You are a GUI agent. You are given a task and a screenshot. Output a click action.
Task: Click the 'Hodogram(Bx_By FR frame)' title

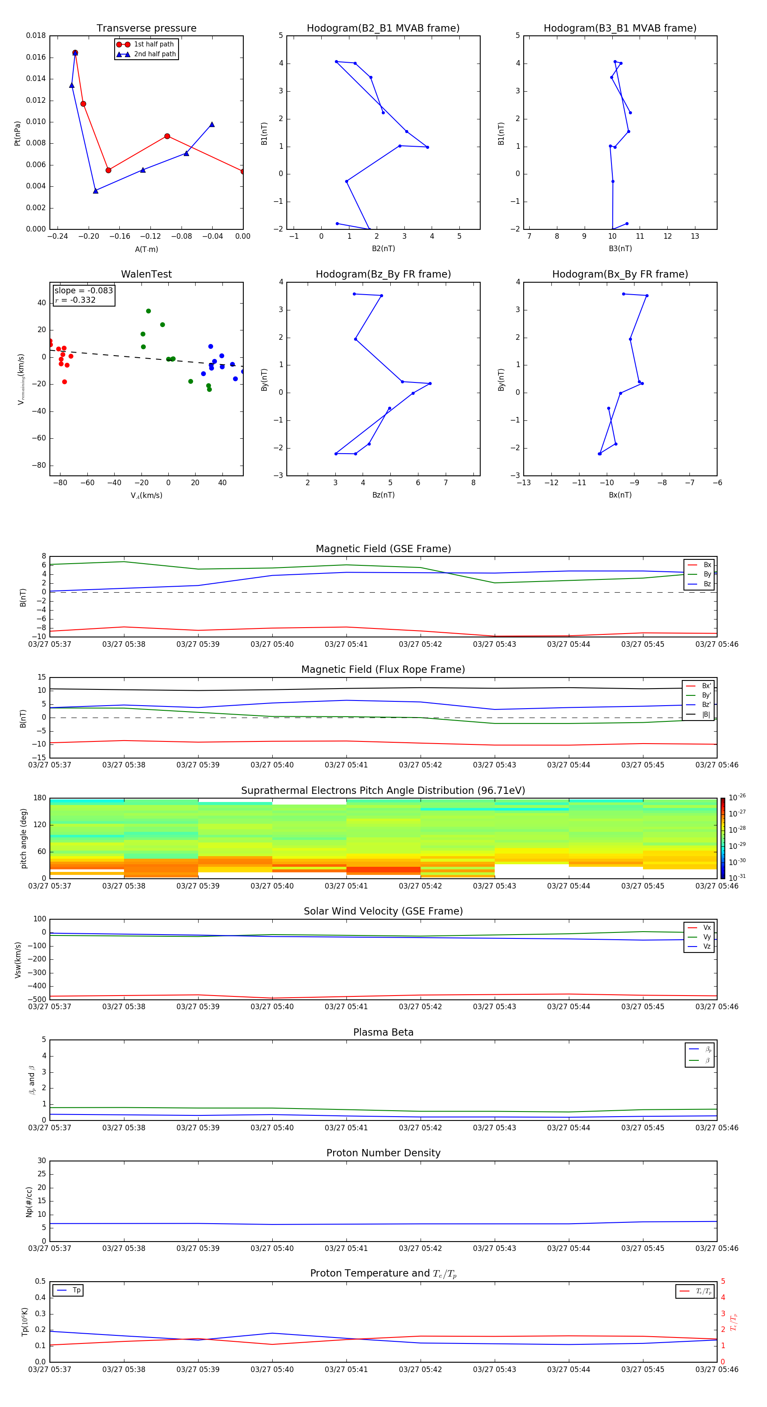click(620, 274)
